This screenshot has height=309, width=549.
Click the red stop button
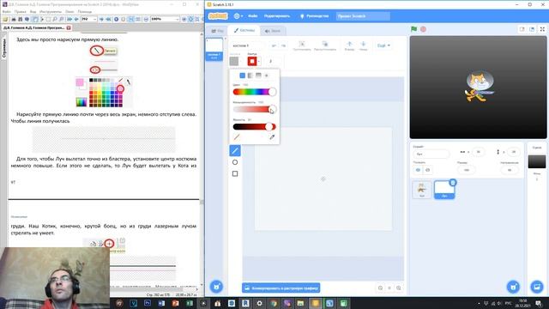(x=423, y=29)
